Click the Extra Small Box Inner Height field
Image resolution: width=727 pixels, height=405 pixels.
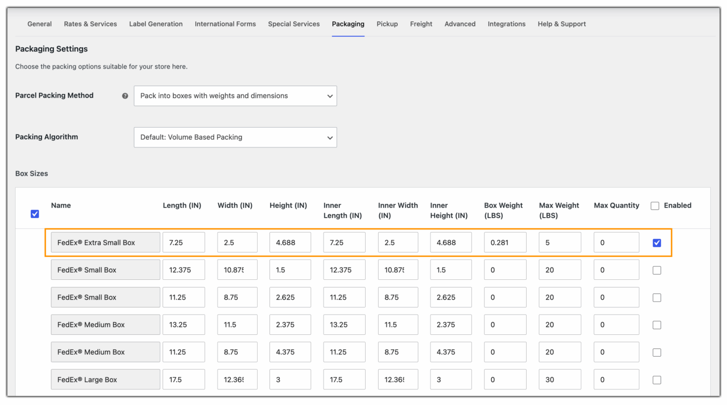[451, 242]
